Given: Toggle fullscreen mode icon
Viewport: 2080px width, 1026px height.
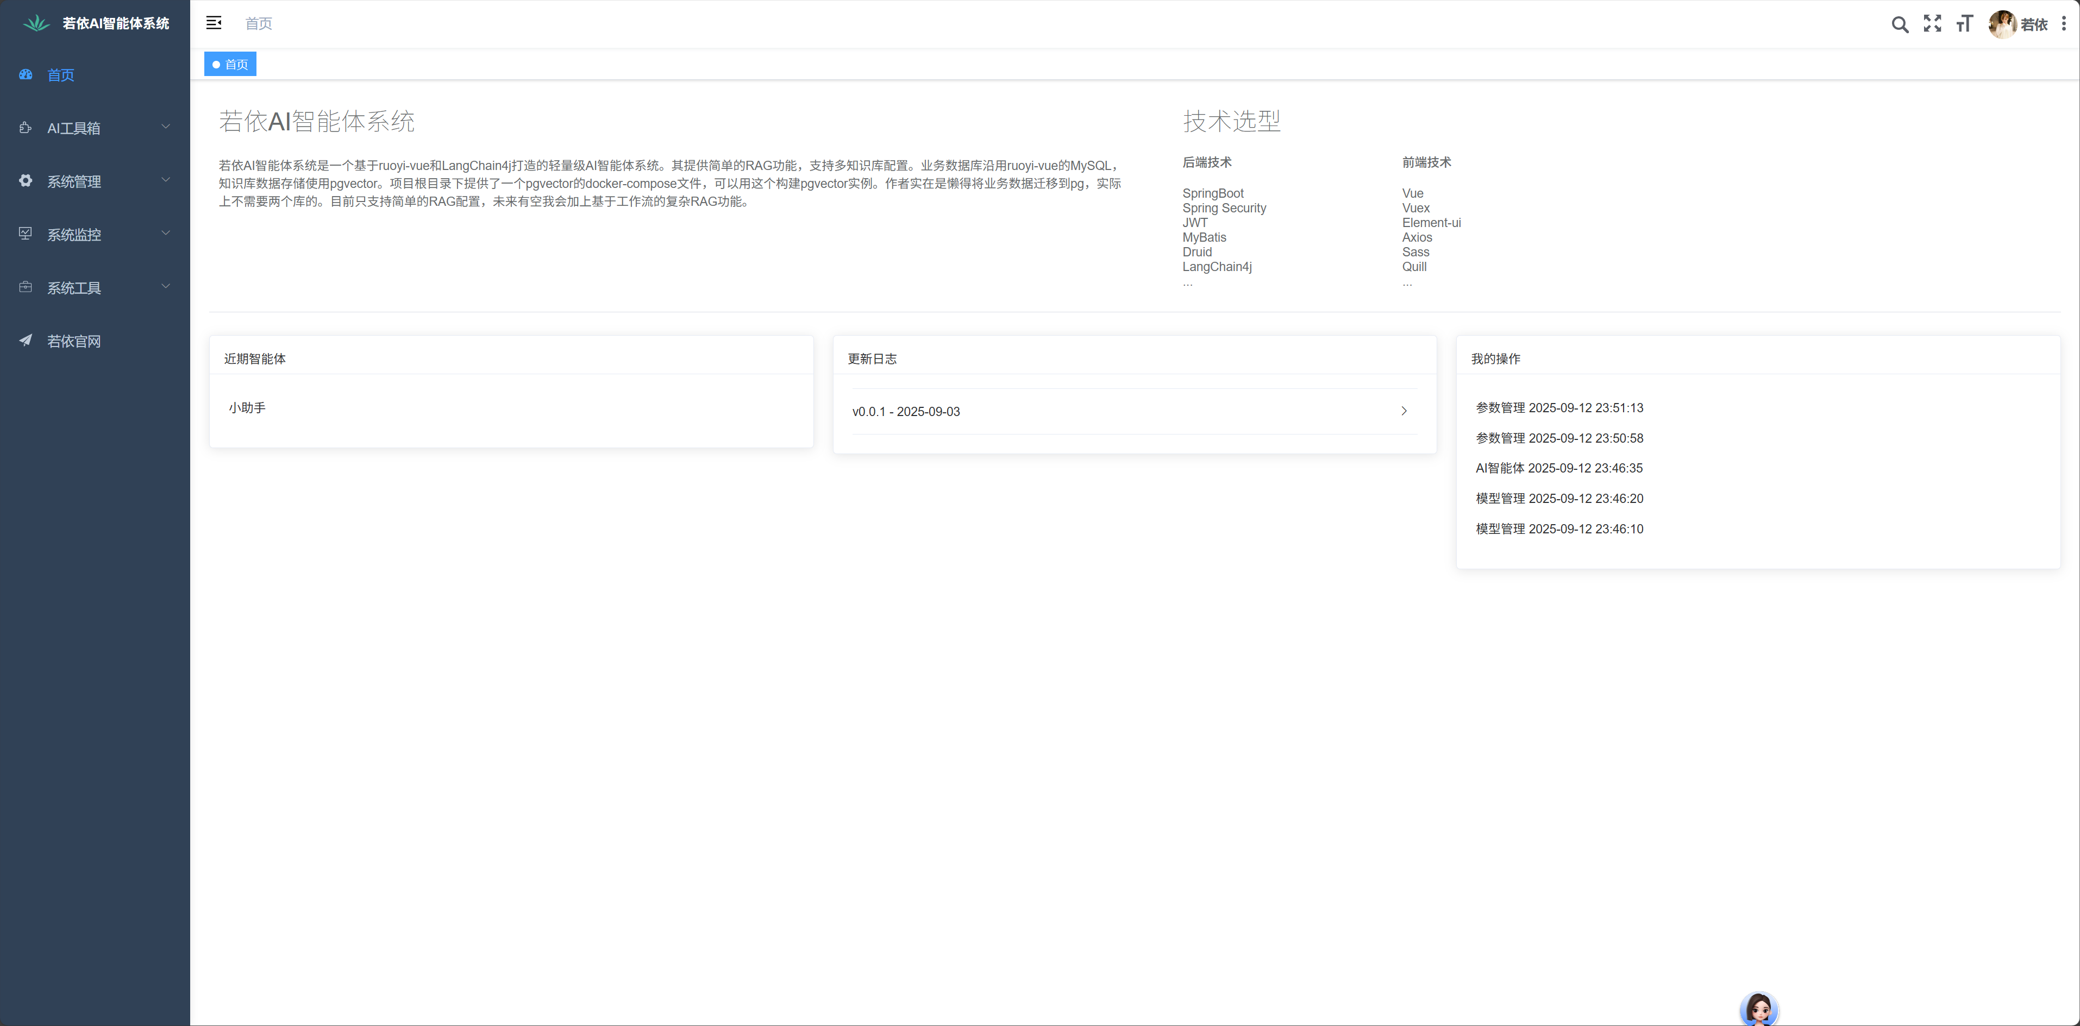Looking at the screenshot, I should (1932, 23).
